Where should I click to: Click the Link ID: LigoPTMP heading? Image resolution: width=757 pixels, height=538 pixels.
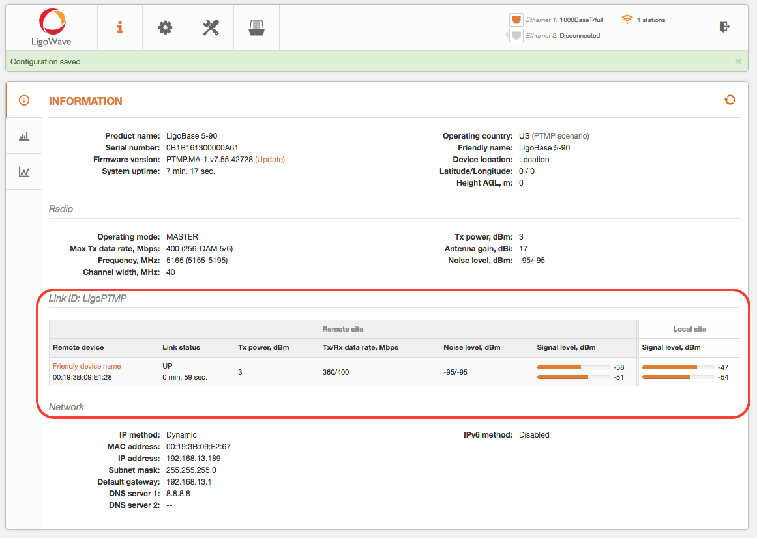coord(87,298)
